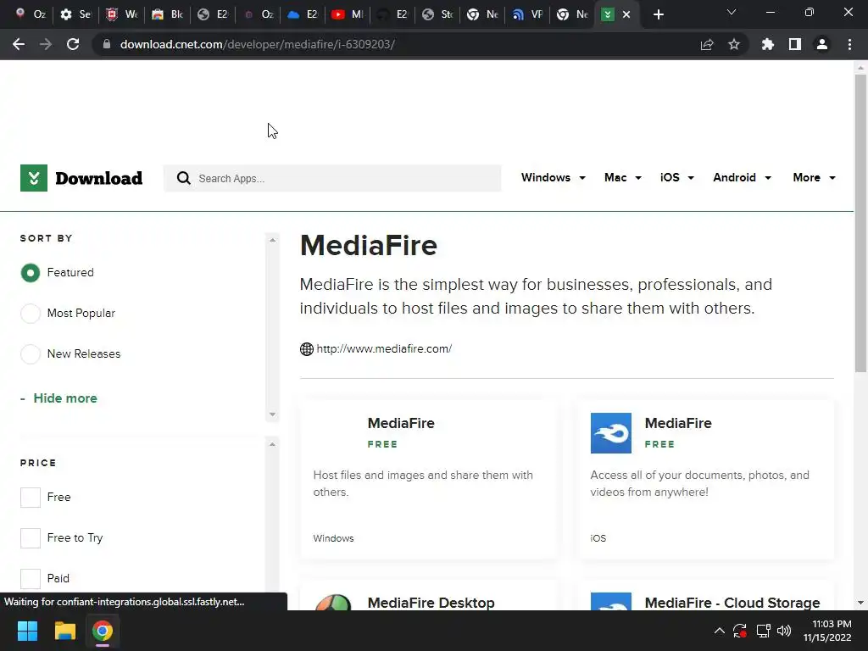
Task: Open MediaFire - Cloud Storage listing
Action: tap(732, 603)
